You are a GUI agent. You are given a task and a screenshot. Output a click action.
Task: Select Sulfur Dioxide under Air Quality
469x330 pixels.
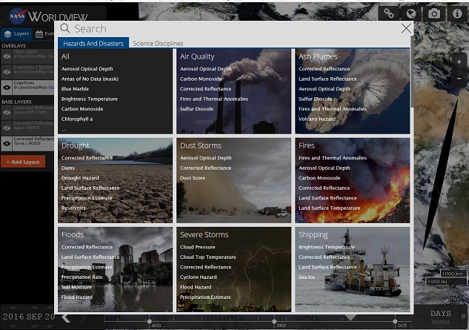pyautogui.click(x=196, y=109)
